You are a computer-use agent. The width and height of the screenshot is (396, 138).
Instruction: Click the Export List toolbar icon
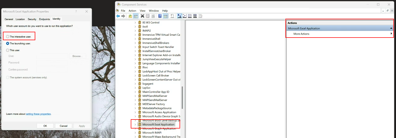pyautogui.click(x=172, y=16)
